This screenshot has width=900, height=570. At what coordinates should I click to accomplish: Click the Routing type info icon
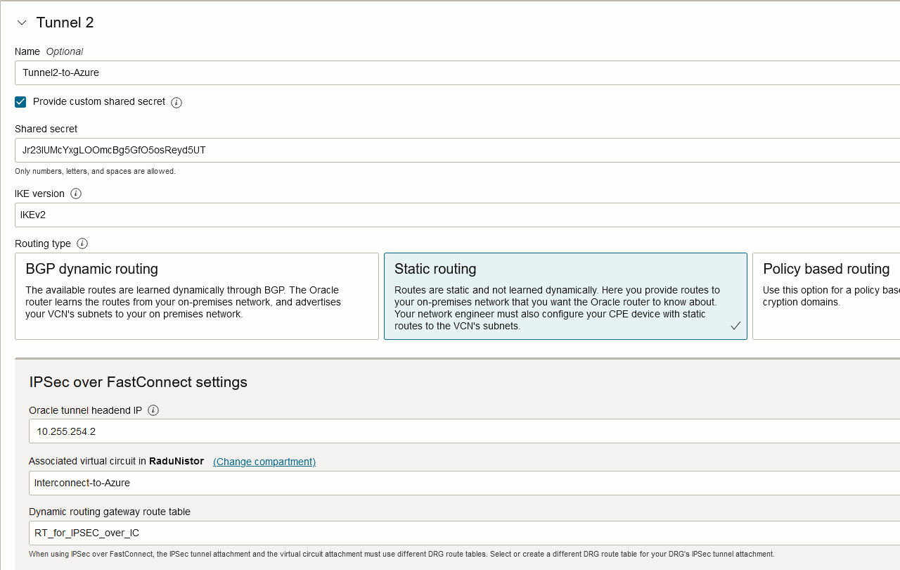coord(82,243)
